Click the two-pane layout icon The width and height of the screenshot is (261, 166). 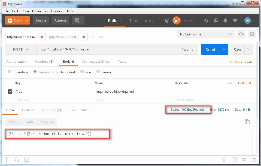click(234, 160)
